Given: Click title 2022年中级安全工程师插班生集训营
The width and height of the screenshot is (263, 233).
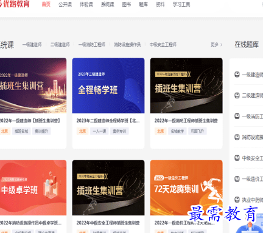Looking at the screenshot, I should click(108, 223).
